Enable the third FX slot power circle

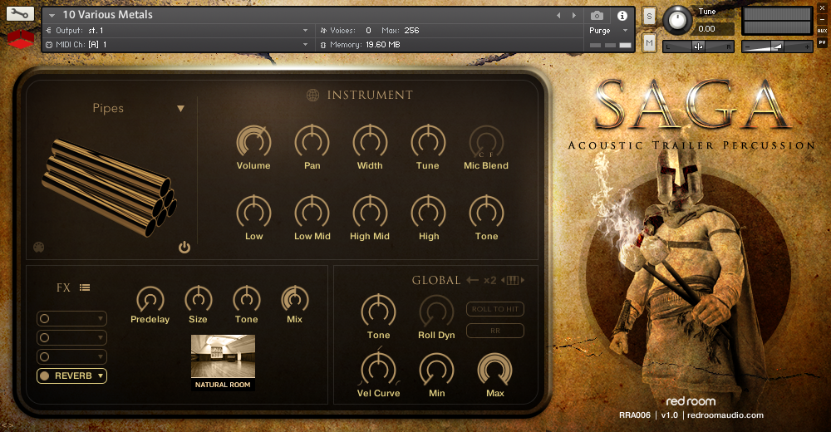point(45,356)
